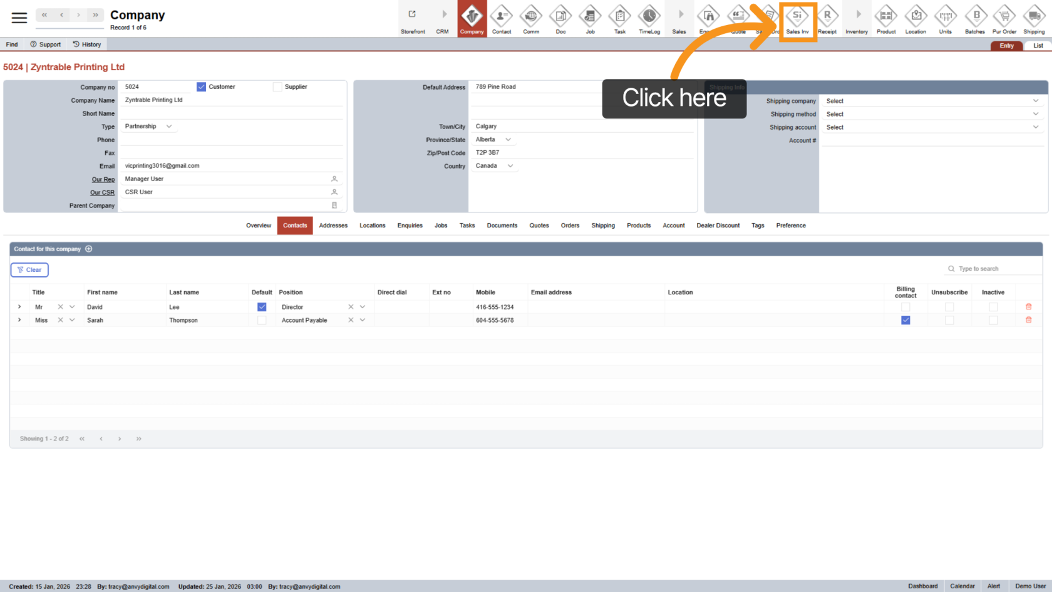Image resolution: width=1052 pixels, height=592 pixels.
Task: Switch to the Addresses tab
Action: pyautogui.click(x=333, y=226)
